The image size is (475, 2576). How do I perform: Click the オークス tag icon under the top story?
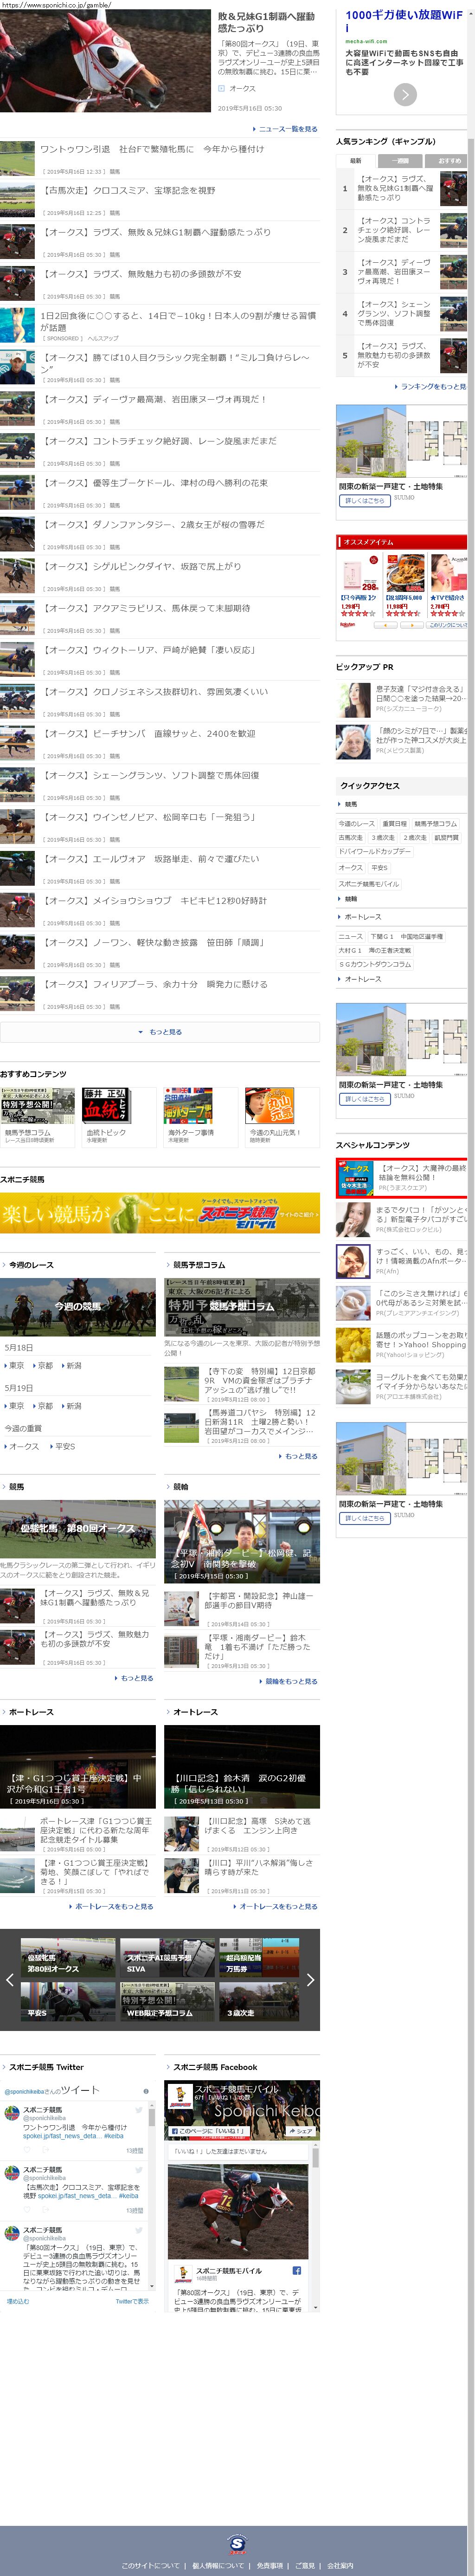[222, 88]
